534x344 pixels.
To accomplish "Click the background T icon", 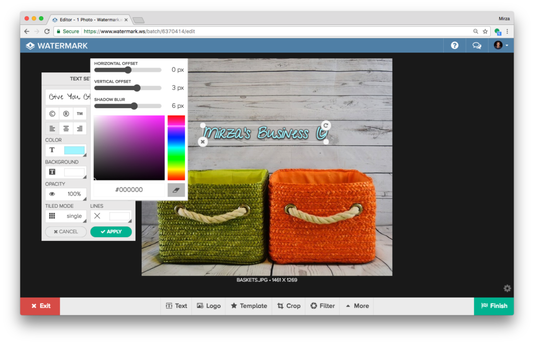I will point(52,172).
